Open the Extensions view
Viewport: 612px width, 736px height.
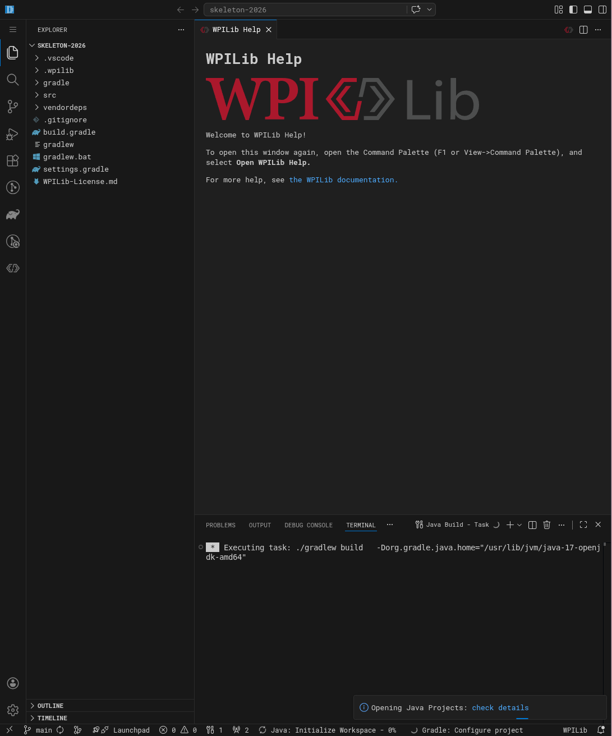tap(13, 160)
